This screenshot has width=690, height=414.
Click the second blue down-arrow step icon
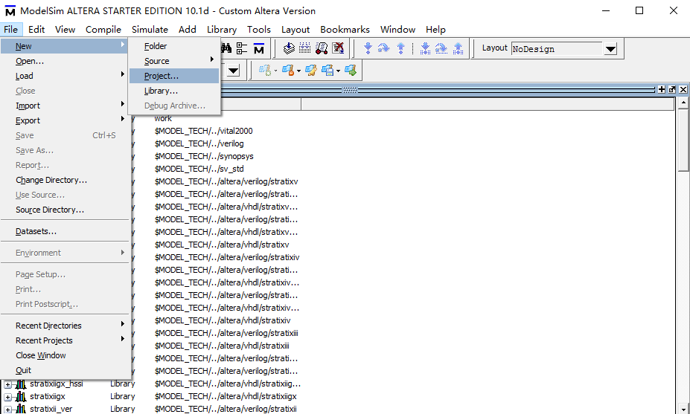coord(425,48)
